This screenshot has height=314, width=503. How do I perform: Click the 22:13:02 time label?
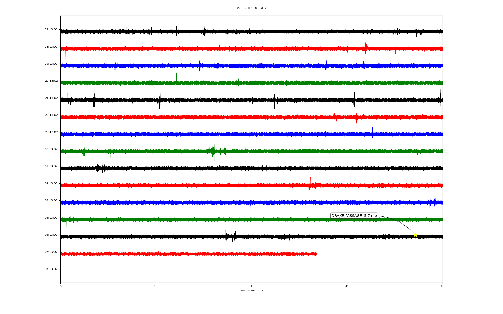pos(51,115)
